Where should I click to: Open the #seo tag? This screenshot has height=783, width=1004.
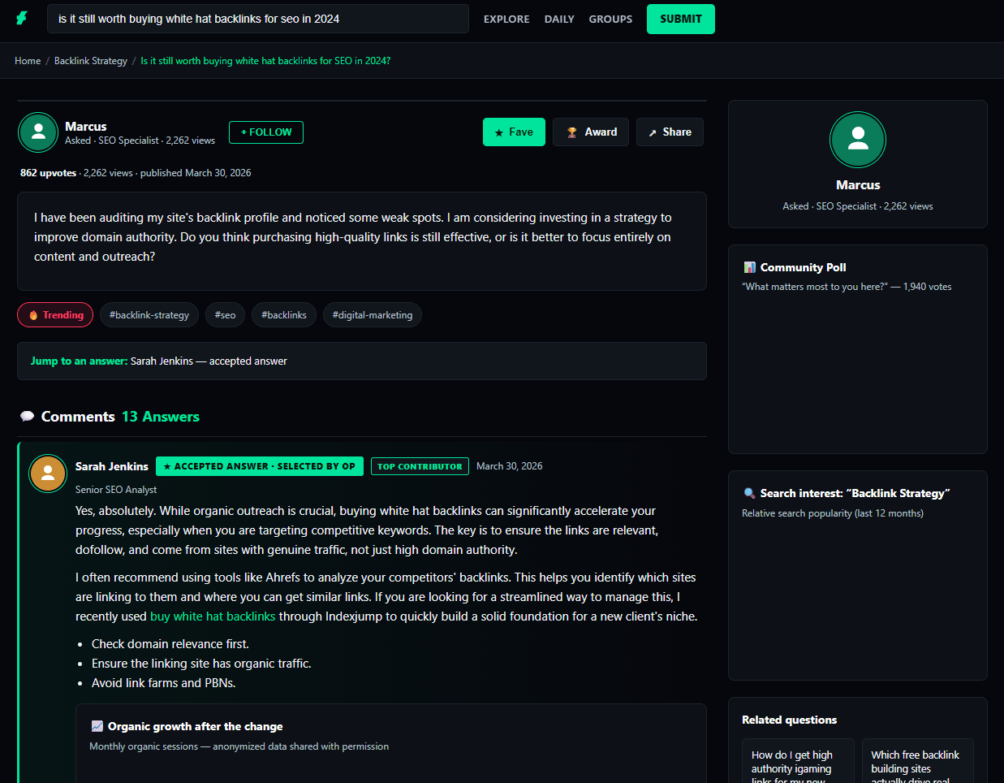click(225, 315)
